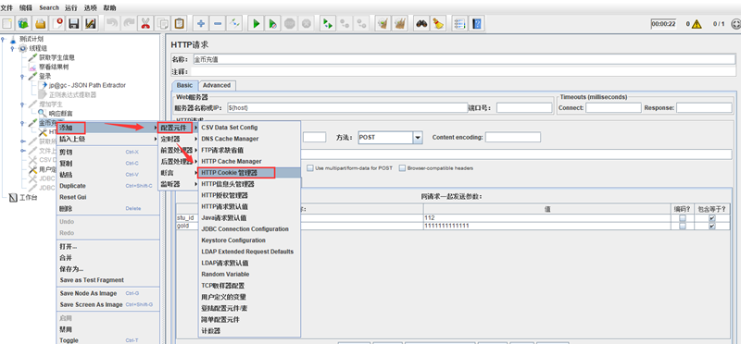Switch to the Advanced tab
The image size is (741, 344).
pos(217,85)
